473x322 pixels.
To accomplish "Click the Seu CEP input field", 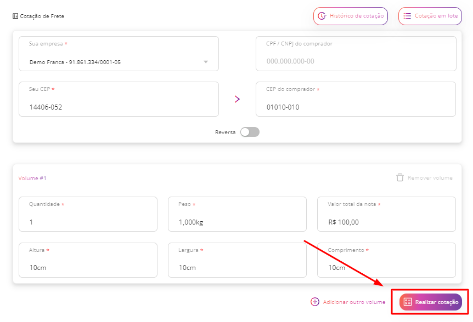I will click(x=119, y=99).
